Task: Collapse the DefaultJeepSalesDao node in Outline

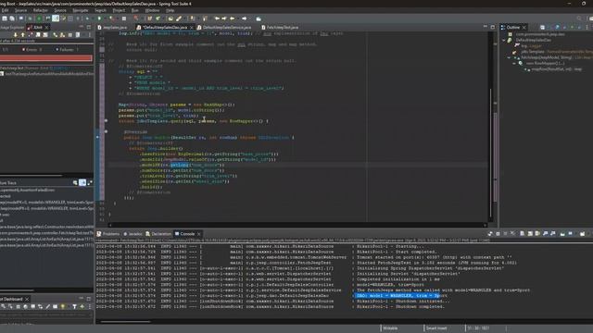Action: coord(504,40)
